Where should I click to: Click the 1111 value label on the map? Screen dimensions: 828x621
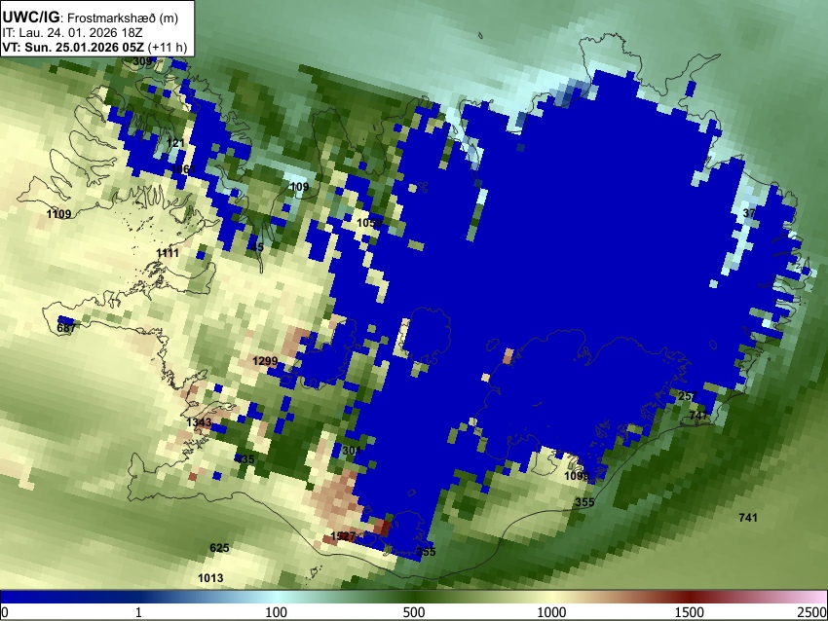(x=168, y=253)
